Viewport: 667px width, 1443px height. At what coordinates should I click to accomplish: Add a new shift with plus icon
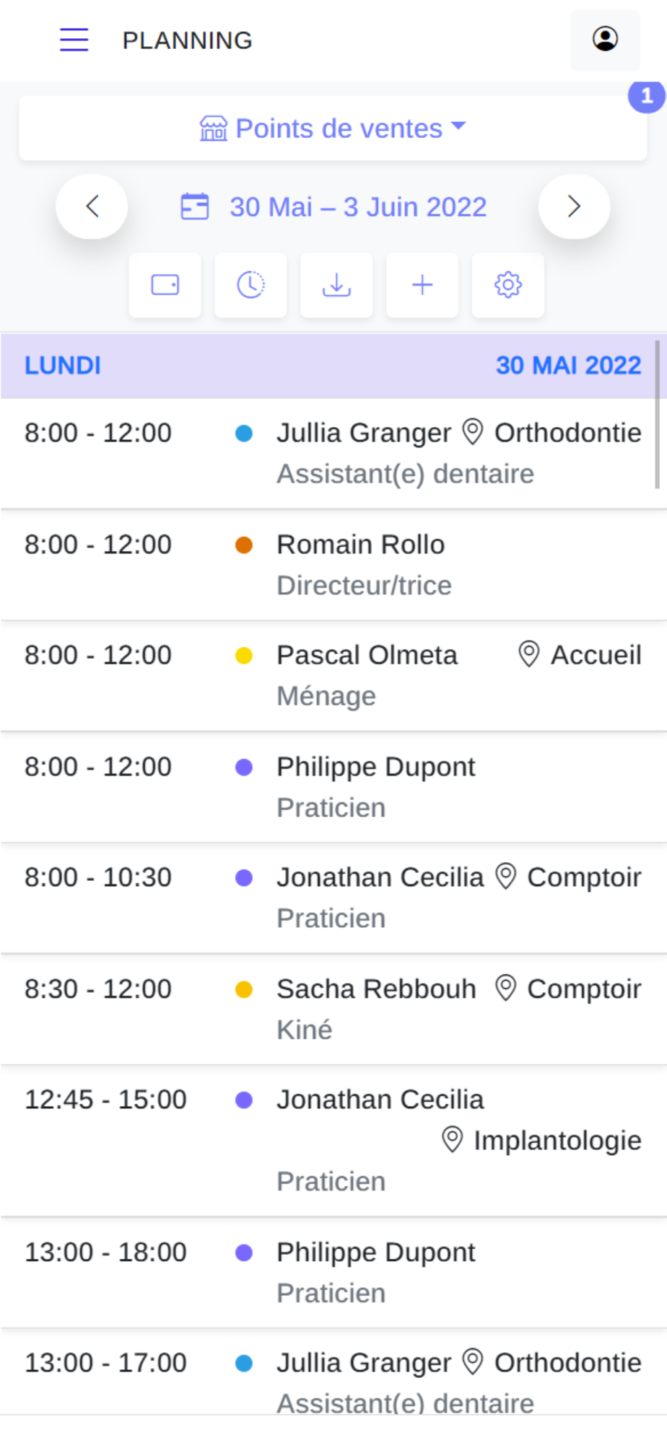pyautogui.click(x=422, y=285)
